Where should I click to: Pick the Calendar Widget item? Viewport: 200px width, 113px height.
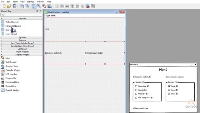13,70
